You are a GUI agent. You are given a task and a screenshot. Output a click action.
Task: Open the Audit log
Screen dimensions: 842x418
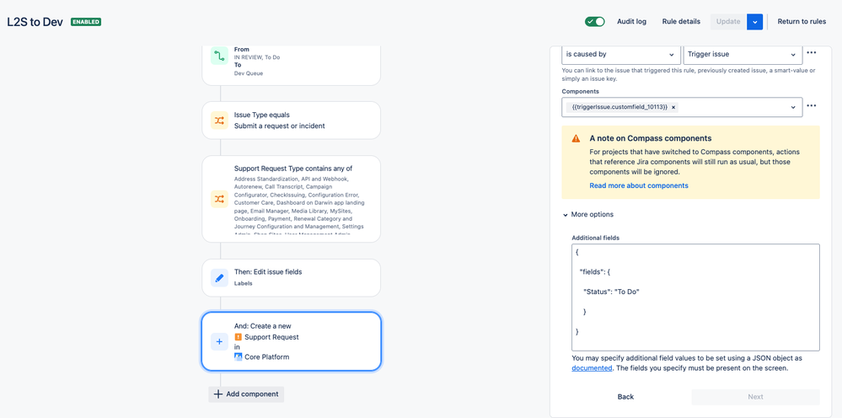(x=631, y=21)
